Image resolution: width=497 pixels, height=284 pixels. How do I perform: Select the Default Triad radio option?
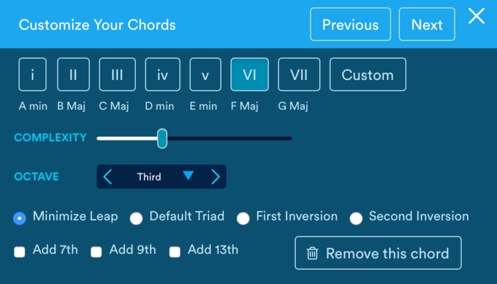(x=137, y=218)
